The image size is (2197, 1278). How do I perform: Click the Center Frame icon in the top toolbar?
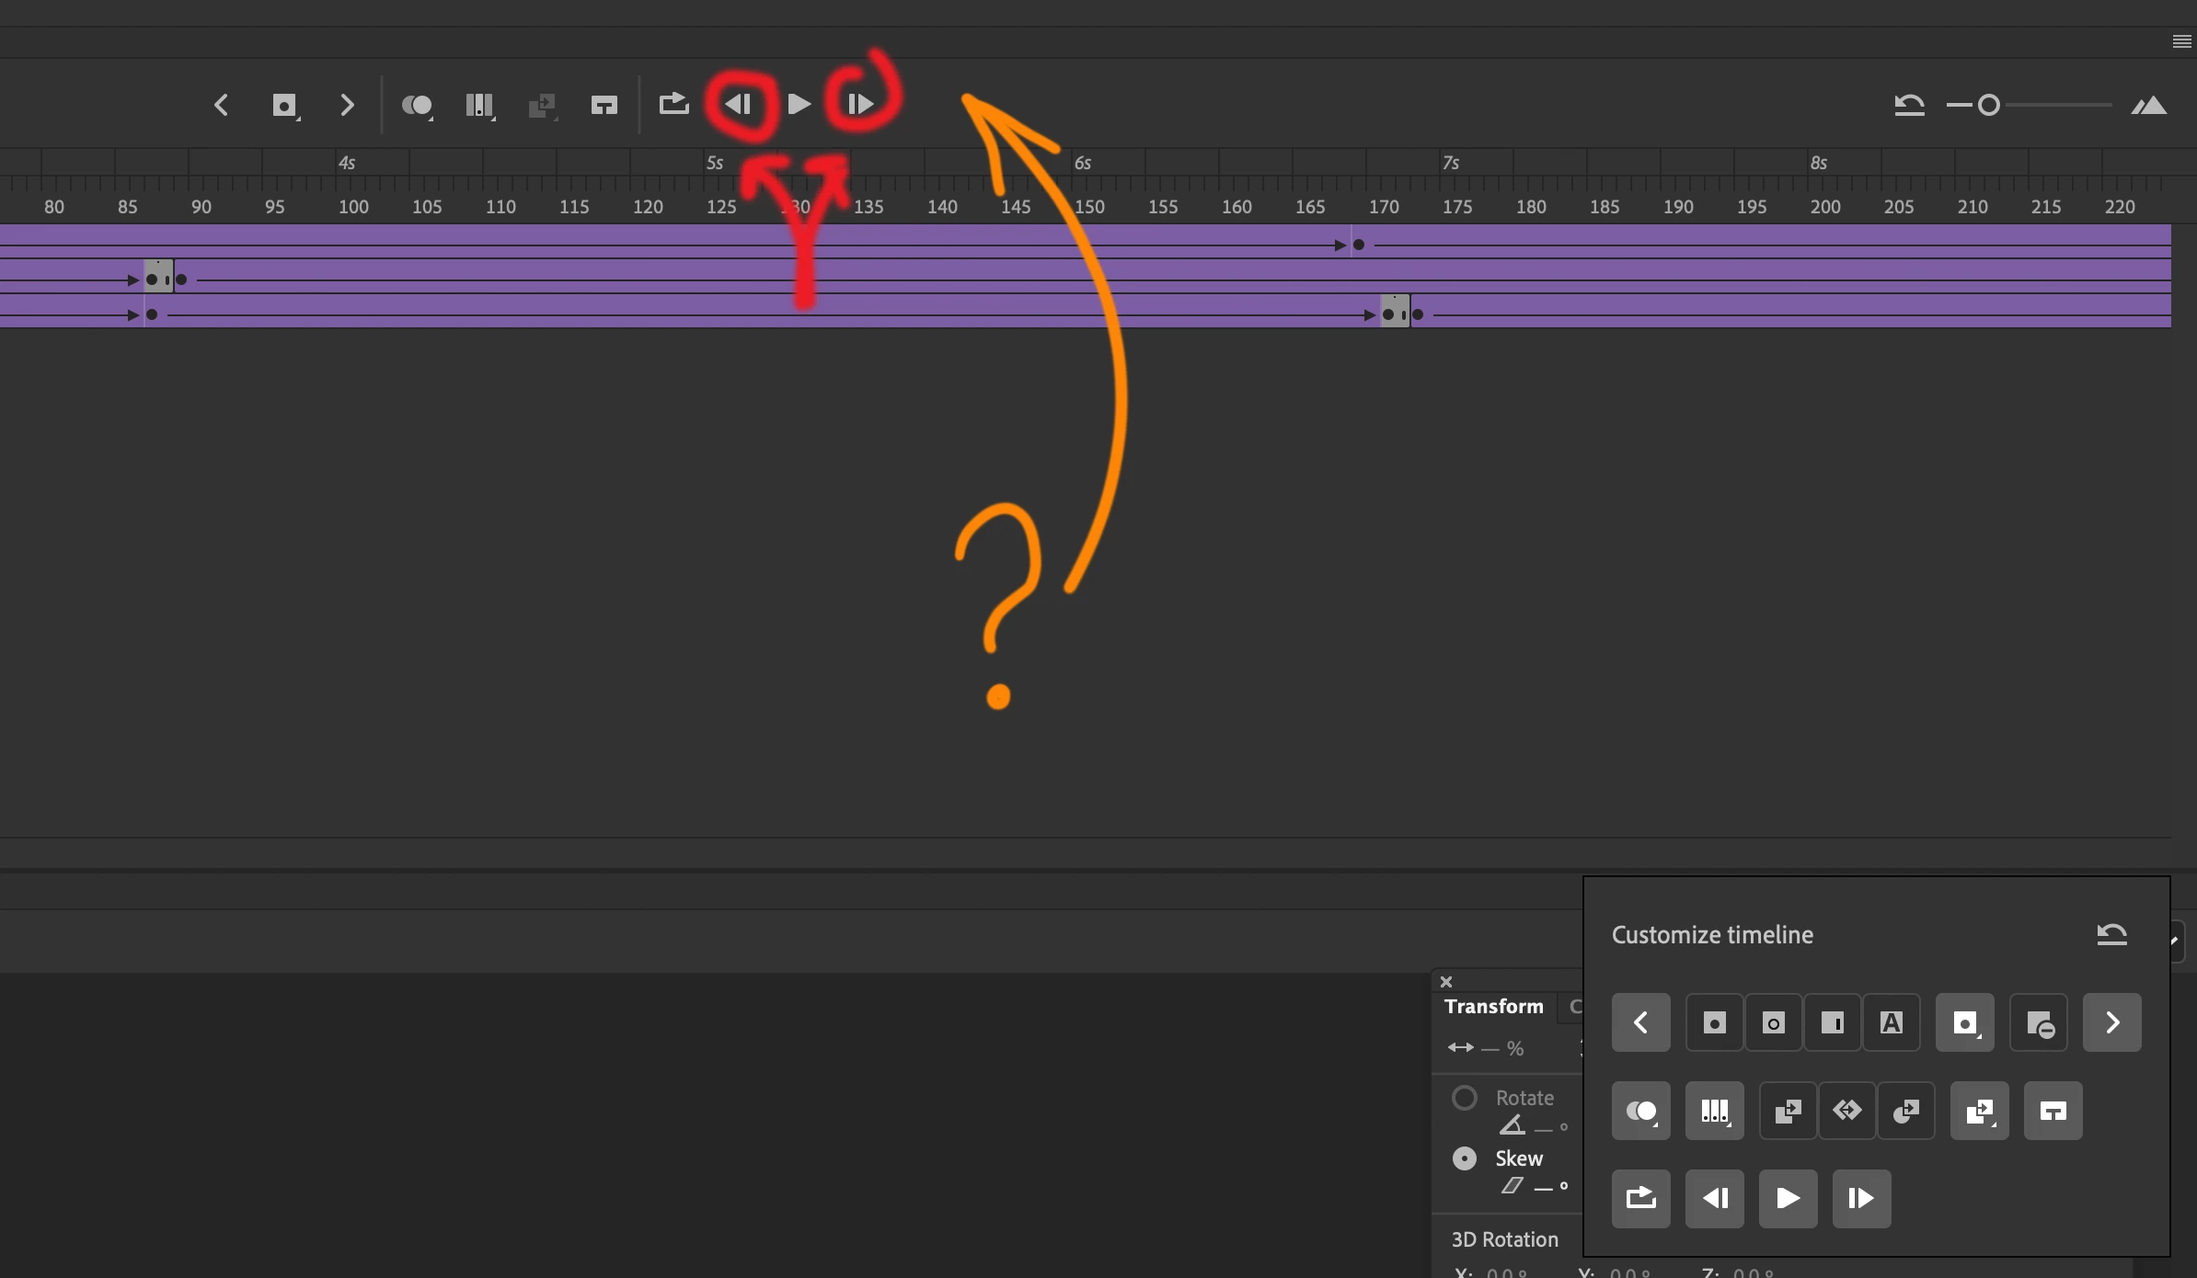pyautogui.click(x=604, y=106)
